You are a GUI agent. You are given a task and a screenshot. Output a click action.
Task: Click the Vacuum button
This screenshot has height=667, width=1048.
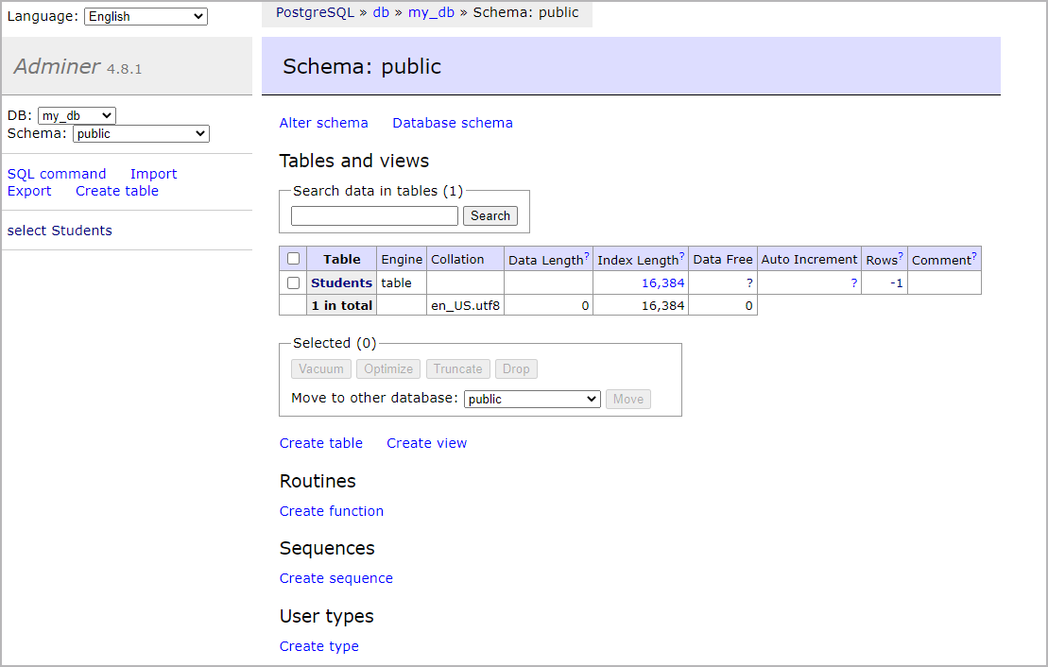pos(321,368)
